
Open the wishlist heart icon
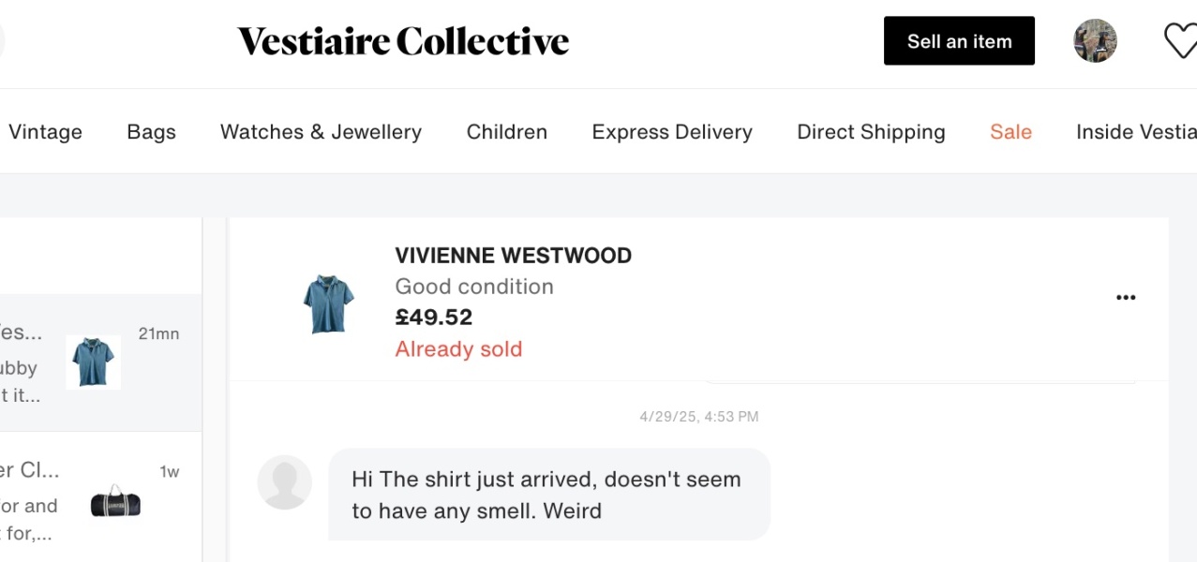coord(1179,40)
